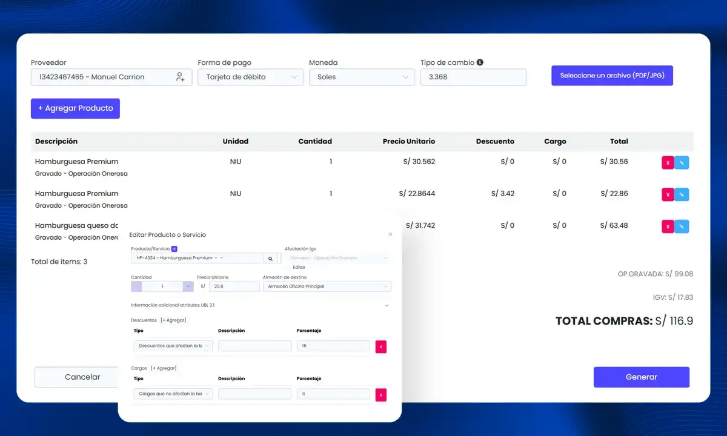Open the Almacén de destino dropdown
Image resolution: width=727 pixels, height=436 pixels.
[327, 286]
